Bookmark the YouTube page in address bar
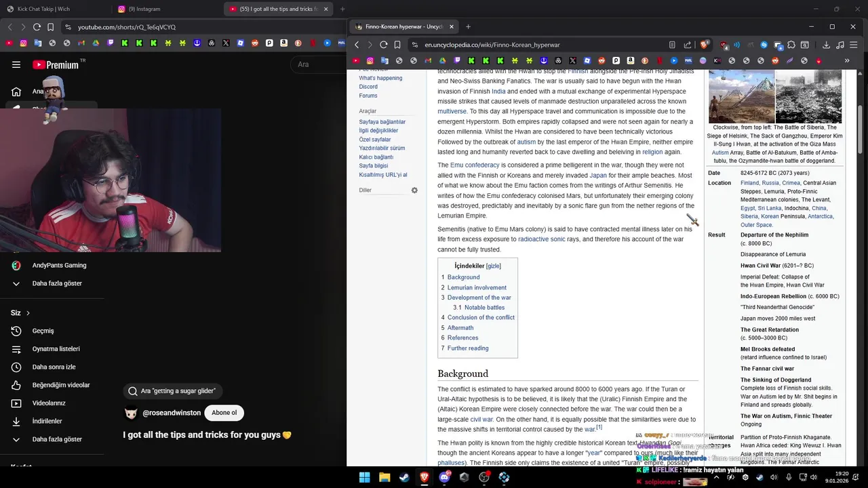Screen dimensions: 868x488 [x=50, y=27]
